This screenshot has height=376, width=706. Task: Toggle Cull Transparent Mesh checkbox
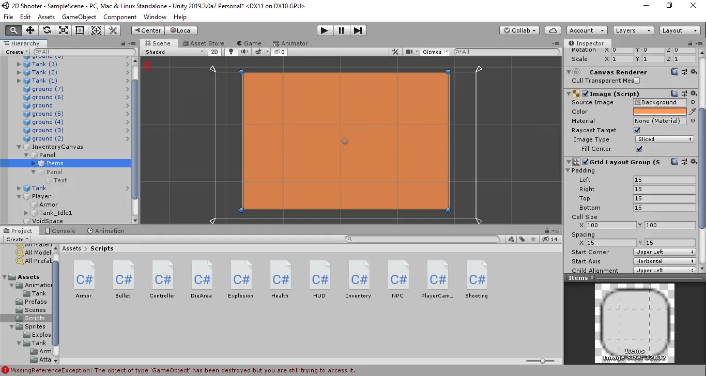(x=637, y=81)
